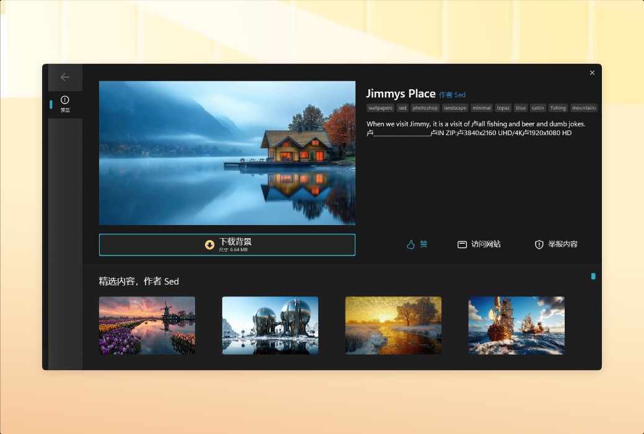Open the 访问网站 website icon

click(x=461, y=244)
